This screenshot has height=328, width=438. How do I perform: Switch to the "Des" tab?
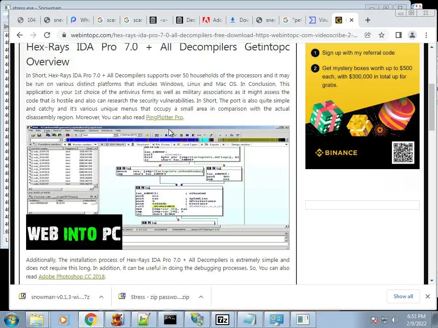click(186, 20)
